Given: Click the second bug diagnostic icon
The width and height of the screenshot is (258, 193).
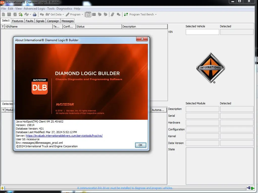Looking at the screenshot, I should pos(106,14).
